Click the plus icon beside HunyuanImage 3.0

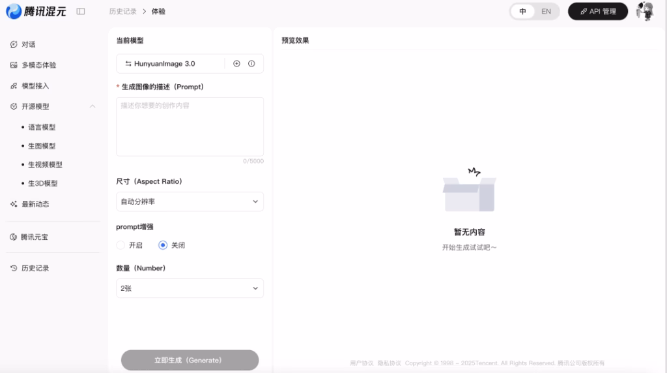(236, 64)
